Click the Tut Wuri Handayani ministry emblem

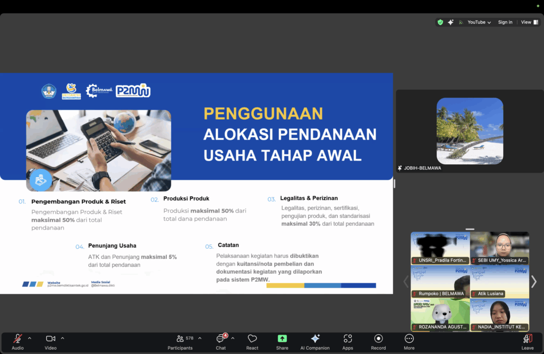click(x=49, y=91)
